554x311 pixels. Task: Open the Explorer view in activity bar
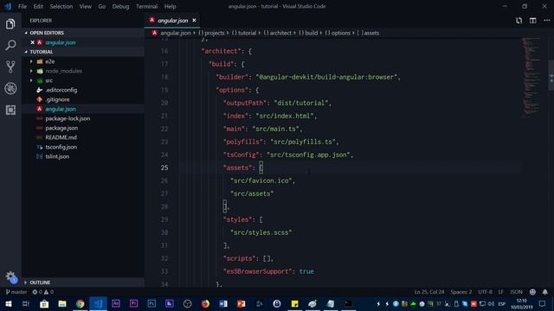10,24
